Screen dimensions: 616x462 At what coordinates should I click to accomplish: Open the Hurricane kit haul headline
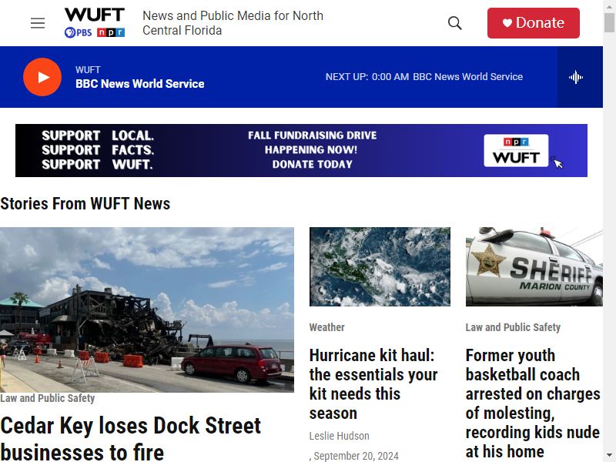[373, 383]
